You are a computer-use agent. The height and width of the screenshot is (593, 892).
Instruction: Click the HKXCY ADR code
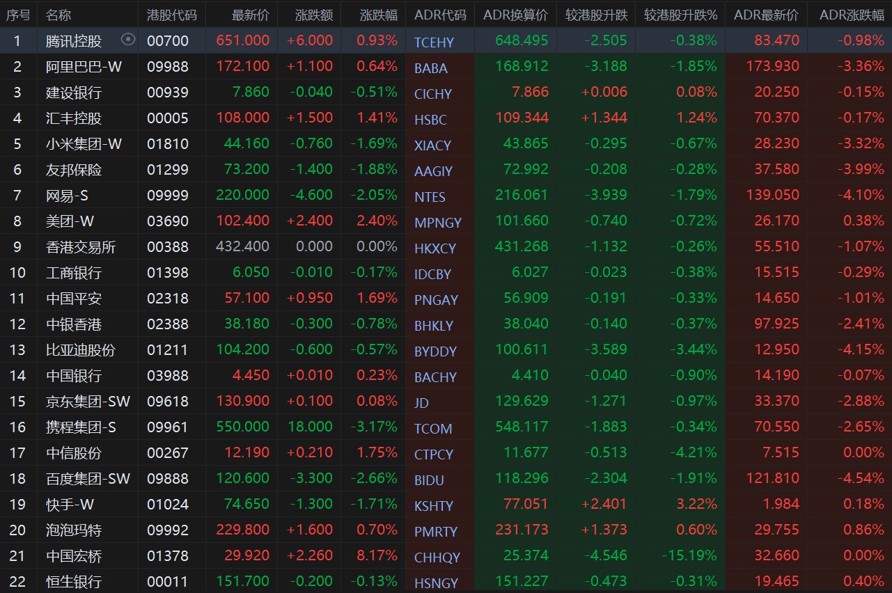(x=435, y=248)
